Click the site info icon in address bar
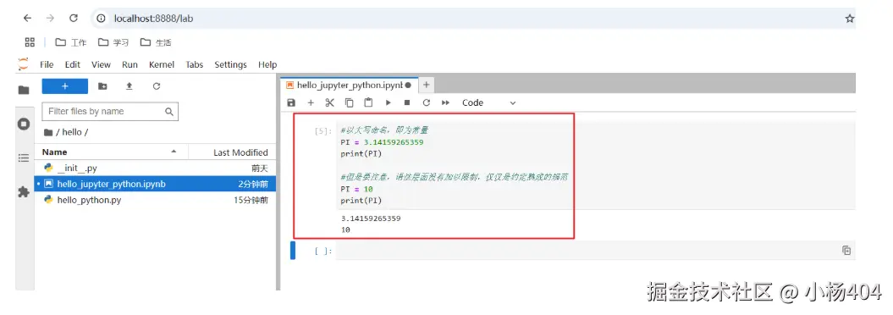 pos(102,19)
